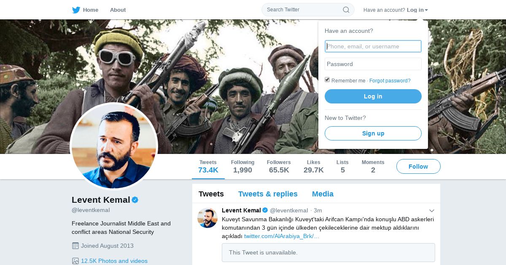Viewport: 506px width, 265px height.
Task: Click the Sign up button
Action: click(373, 133)
